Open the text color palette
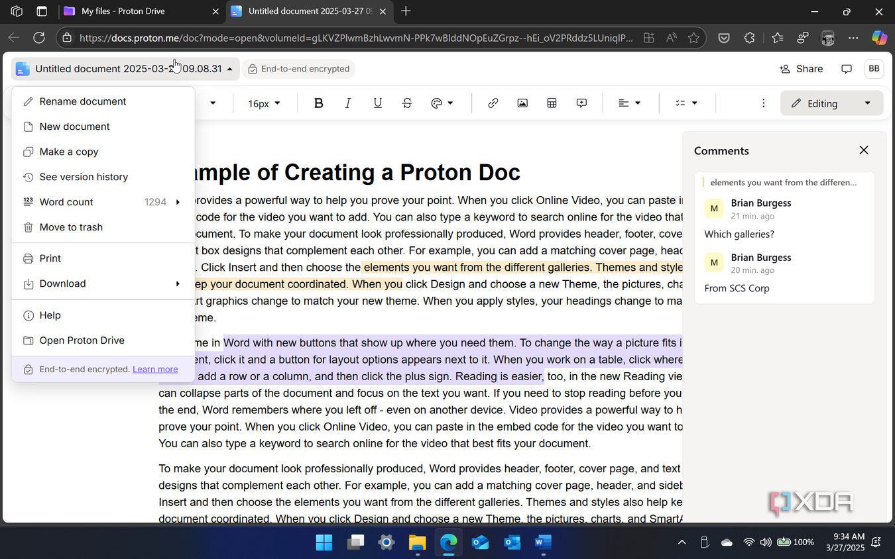The height and width of the screenshot is (559, 895). tap(442, 103)
